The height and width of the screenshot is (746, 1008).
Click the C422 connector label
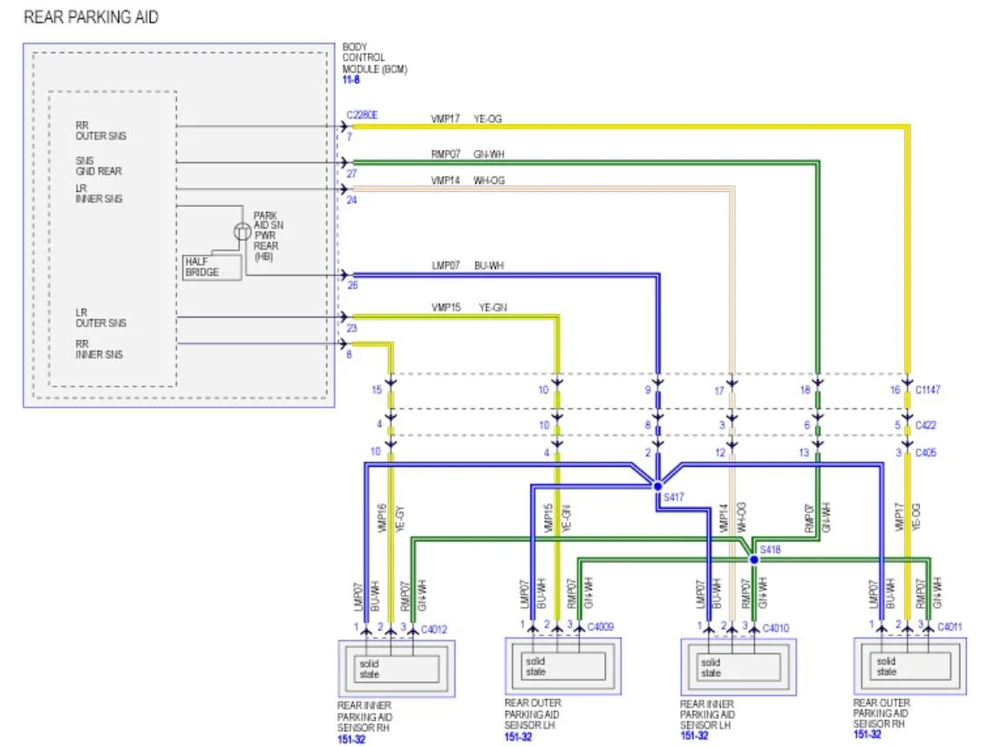tap(926, 425)
